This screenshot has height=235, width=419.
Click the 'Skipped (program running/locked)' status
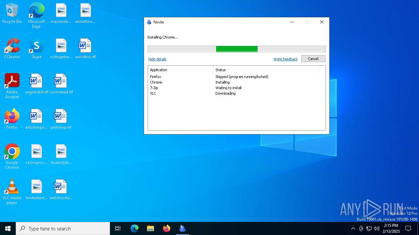tap(242, 77)
